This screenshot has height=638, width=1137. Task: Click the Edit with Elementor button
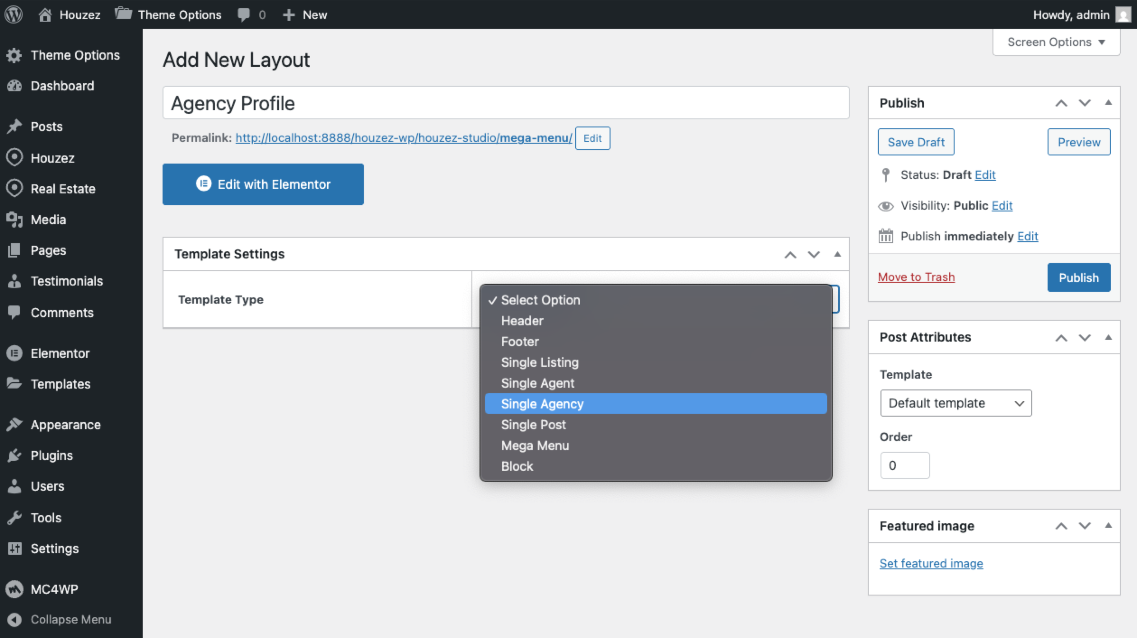263,184
